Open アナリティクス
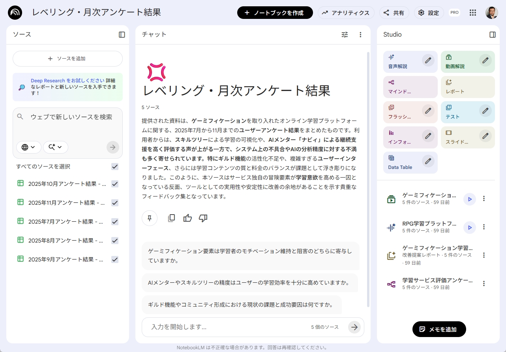 [346, 13]
